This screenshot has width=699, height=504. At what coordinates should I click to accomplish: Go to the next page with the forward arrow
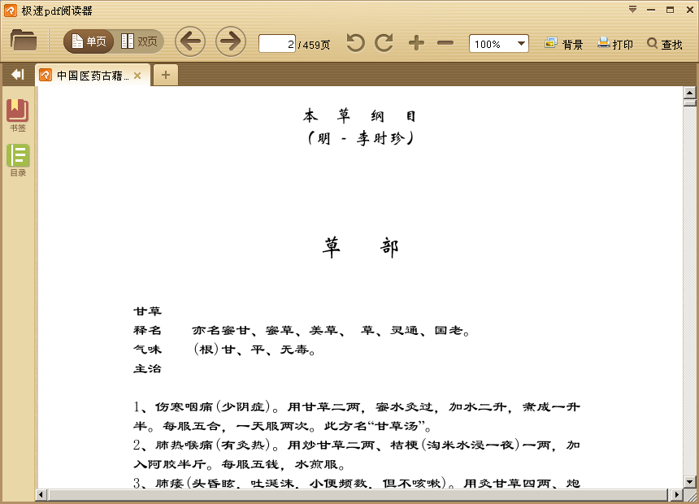tap(230, 41)
